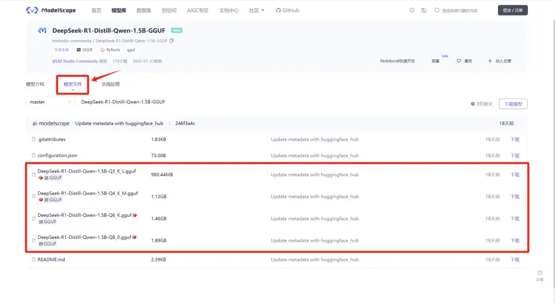Click the GGUF tag under model path
The height and width of the screenshot is (303, 555).
coord(85,50)
